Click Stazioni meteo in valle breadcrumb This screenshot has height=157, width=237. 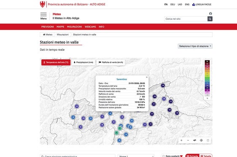85,34
